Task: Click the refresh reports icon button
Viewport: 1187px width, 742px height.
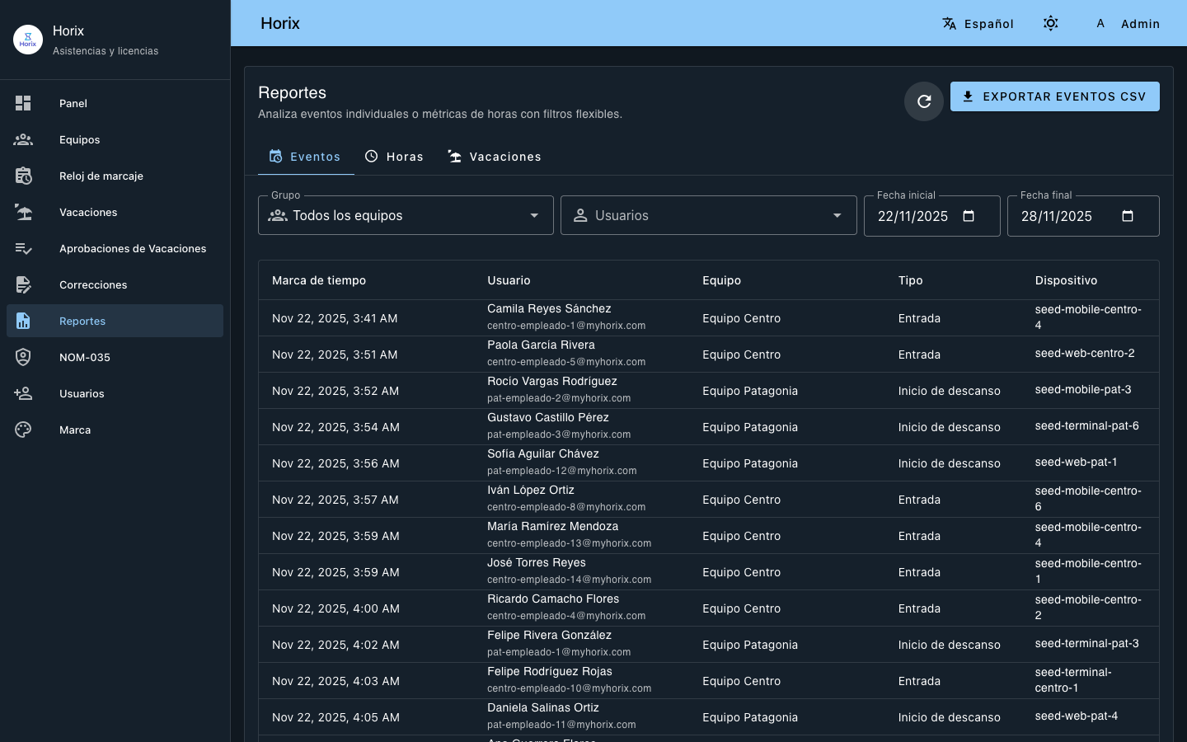Action: pos(923,101)
